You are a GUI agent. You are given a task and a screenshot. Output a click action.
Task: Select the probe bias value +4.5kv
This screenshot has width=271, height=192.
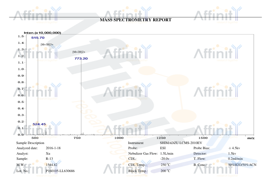point(234,148)
